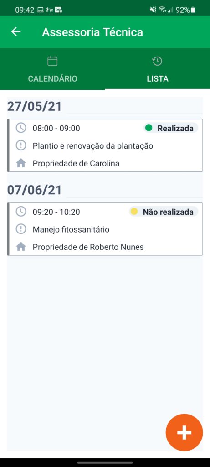This screenshot has width=210, height=467.
Task: Open the Plantio e renovação da plantação entry
Action: tap(105, 145)
